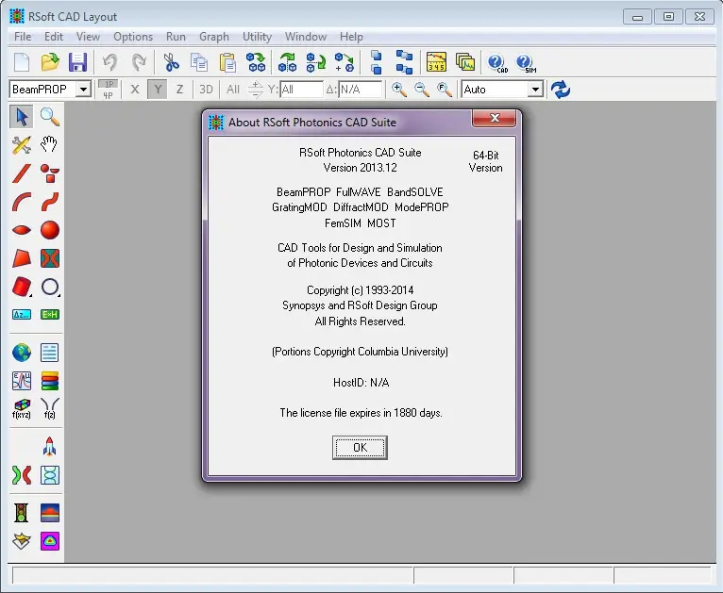The width and height of the screenshot is (723, 593).
Task: Click the ruler 345 measurement icon
Action: [436, 62]
